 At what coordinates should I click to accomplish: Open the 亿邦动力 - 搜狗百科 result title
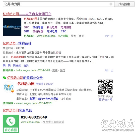(17, 43)
